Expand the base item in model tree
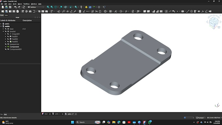The height and width of the screenshot is (125, 222). click(3, 29)
